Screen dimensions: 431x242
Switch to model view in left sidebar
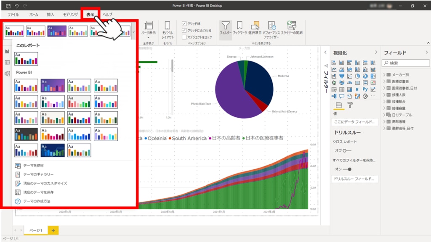click(x=7, y=73)
